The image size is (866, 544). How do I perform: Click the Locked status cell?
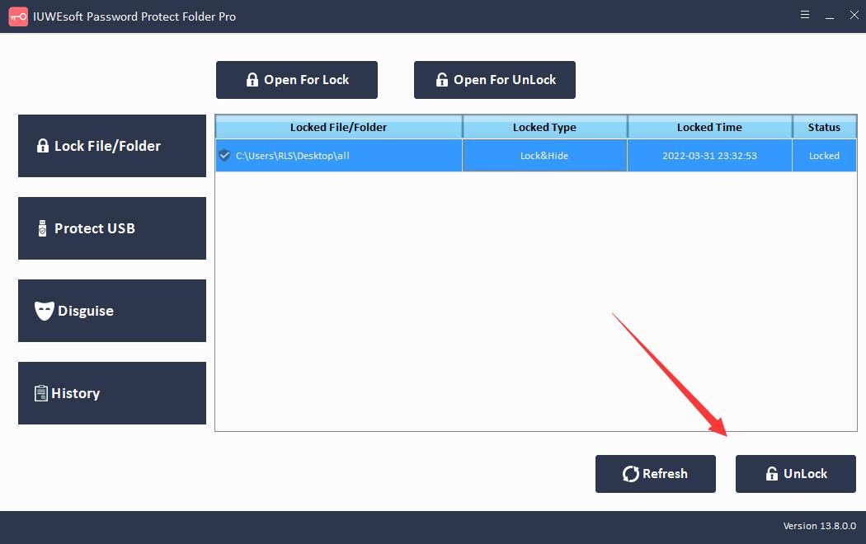pos(825,156)
